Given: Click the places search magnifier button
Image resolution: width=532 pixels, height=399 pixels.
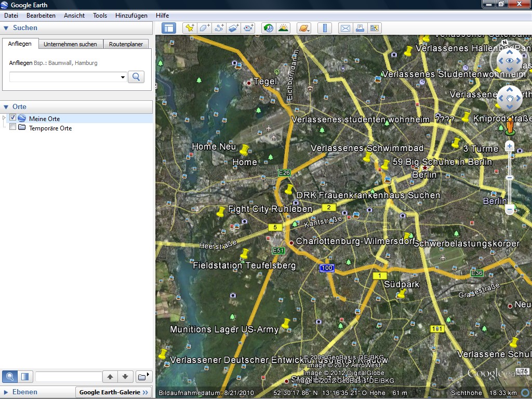Looking at the screenshot, I should click(10, 377).
